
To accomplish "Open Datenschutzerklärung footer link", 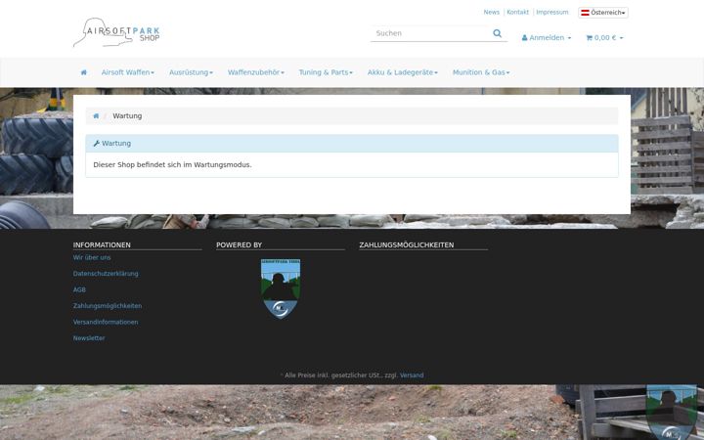I will coord(106,274).
